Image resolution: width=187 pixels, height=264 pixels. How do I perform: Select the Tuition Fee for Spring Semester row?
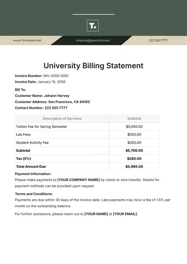(87, 127)
